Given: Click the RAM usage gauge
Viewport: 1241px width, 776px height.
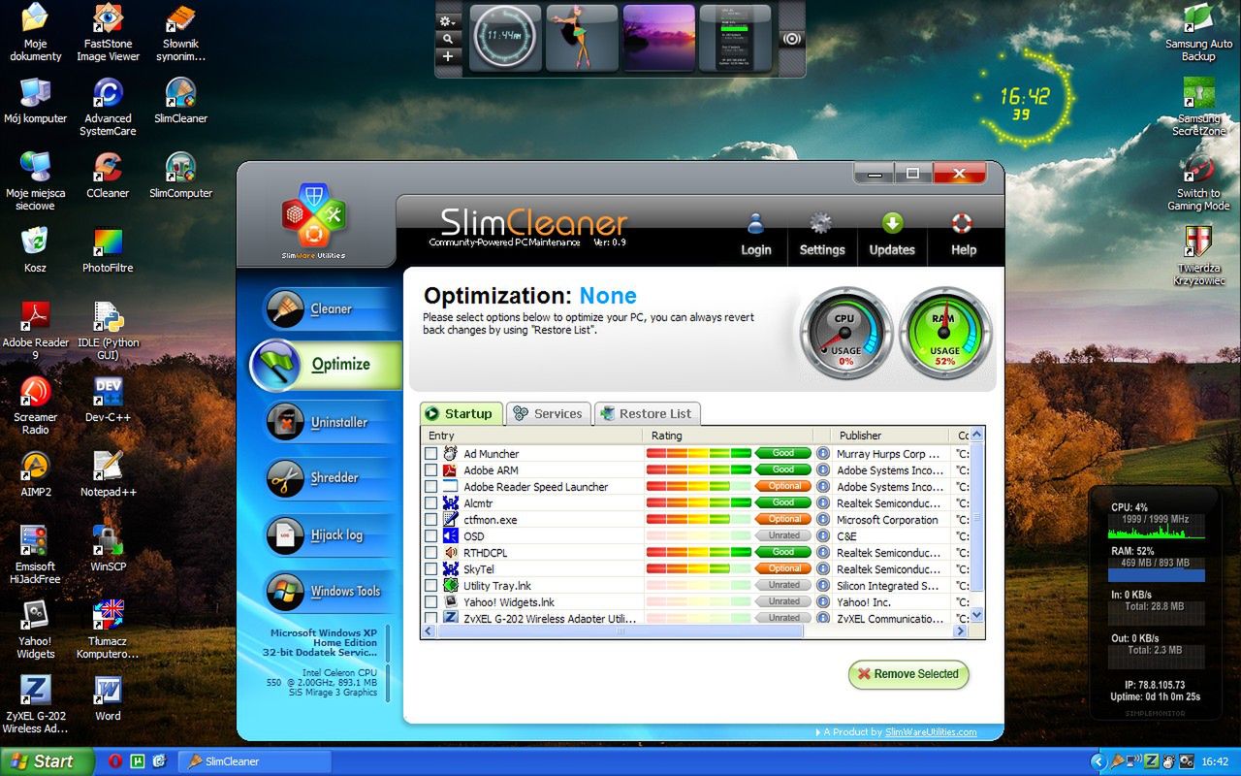Looking at the screenshot, I should (944, 332).
